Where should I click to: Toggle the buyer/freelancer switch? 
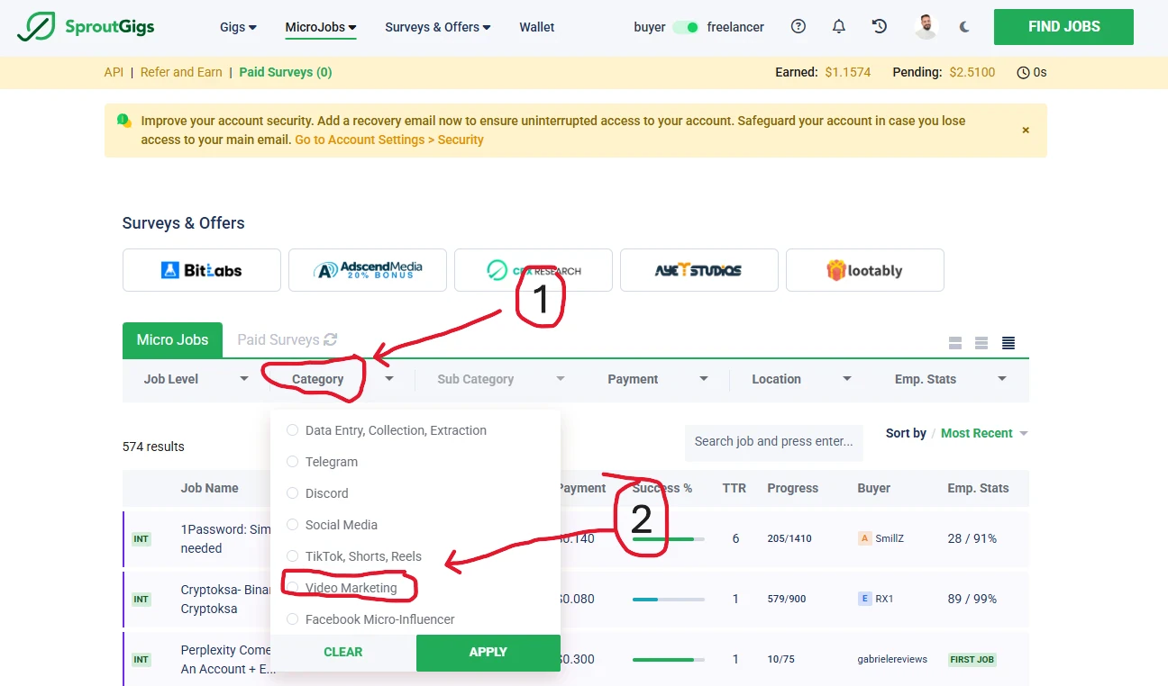(686, 27)
